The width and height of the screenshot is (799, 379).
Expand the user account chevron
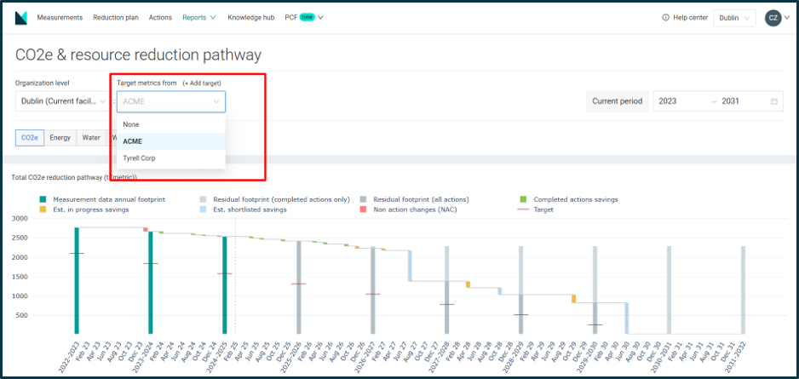tap(787, 18)
